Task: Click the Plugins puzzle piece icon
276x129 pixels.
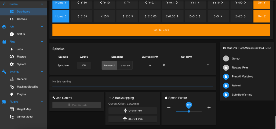Action: tap(4, 102)
